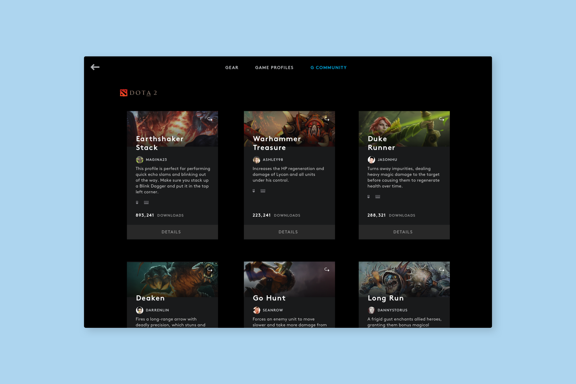Share the Long Run profile
576x384 pixels.
click(442, 270)
